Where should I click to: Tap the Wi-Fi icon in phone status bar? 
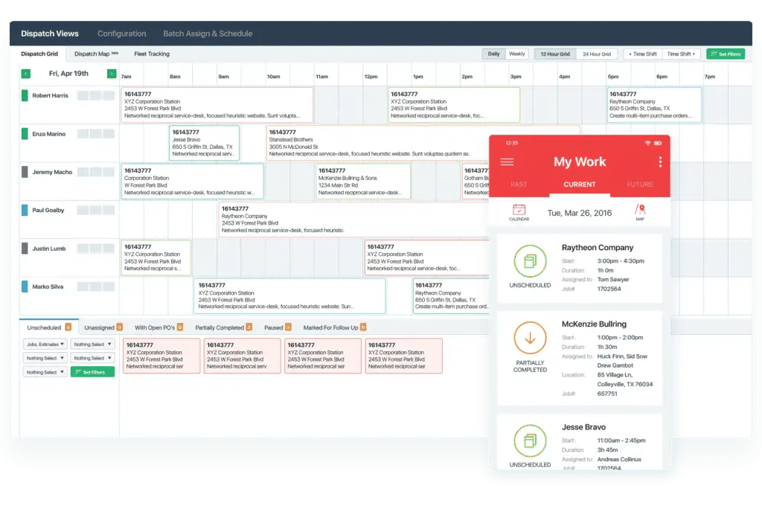tap(647, 144)
